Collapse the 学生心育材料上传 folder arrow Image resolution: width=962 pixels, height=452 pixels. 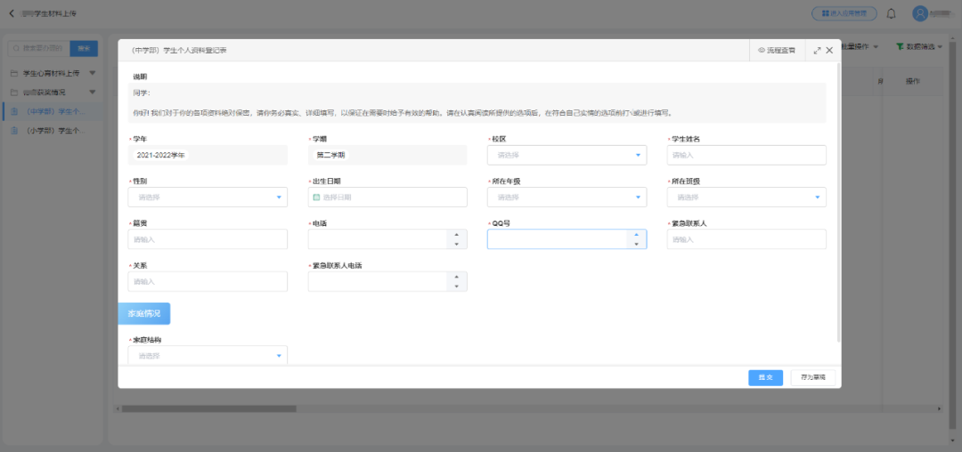[93, 74]
